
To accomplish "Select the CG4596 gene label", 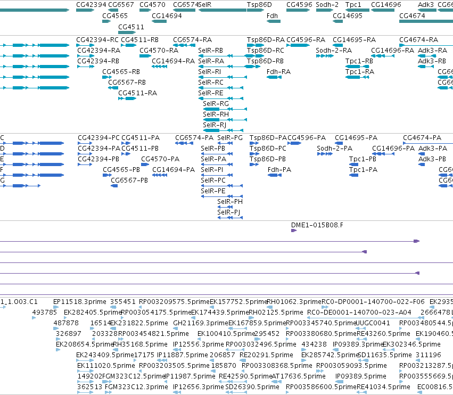I will [299, 5].
